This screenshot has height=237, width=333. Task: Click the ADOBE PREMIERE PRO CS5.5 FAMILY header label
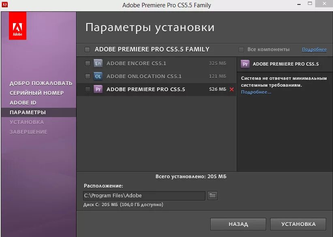pos(152,49)
